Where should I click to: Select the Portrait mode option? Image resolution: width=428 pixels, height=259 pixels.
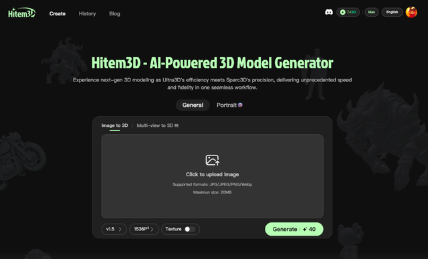point(229,105)
